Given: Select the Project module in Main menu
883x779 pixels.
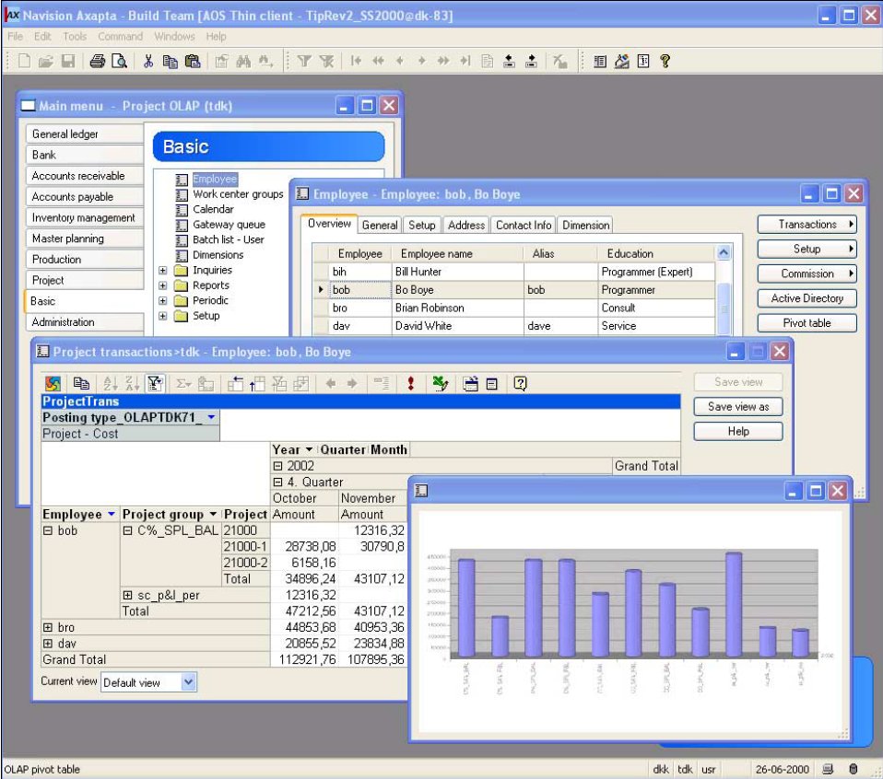Looking at the screenshot, I should (x=85, y=280).
